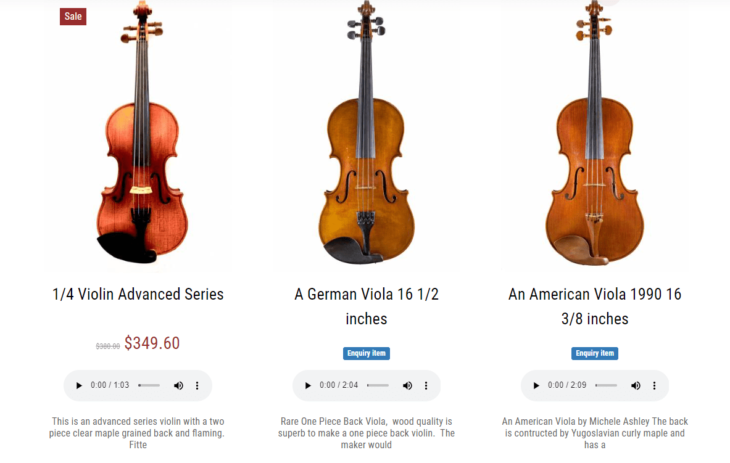Viewport: 730px width, 463px height.
Task: Click Enquiry item for the American Viola
Action: (x=594, y=353)
